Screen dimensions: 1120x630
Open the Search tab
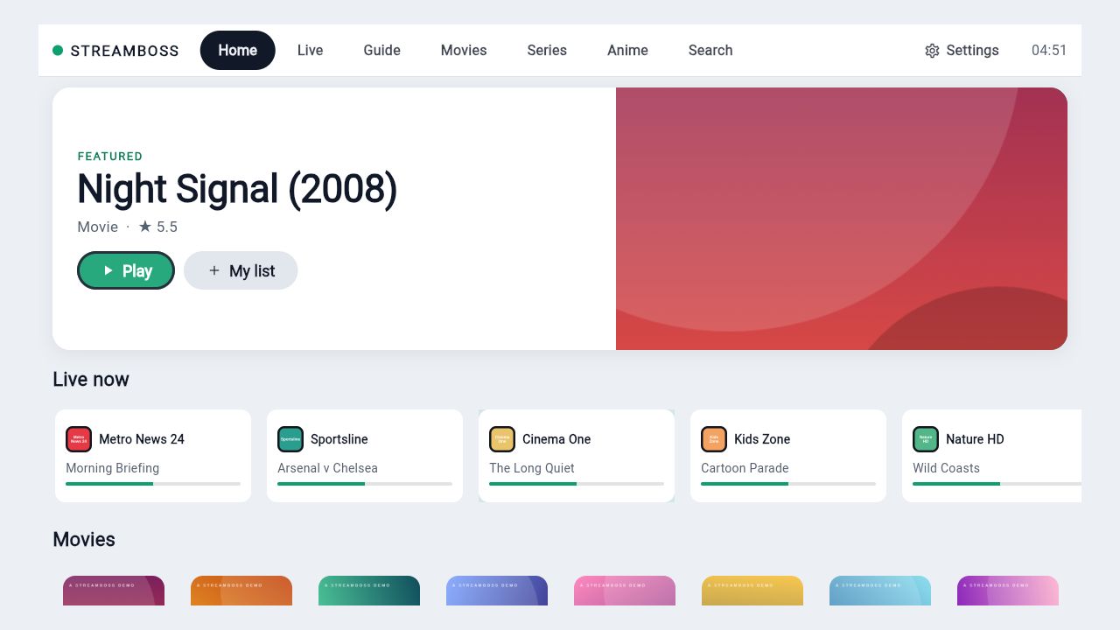(710, 51)
